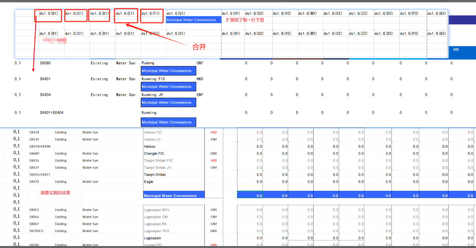The height and width of the screenshot is (248, 476).
Task: Click the Tianjin Shibei FIC cell
Action: (158, 161)
